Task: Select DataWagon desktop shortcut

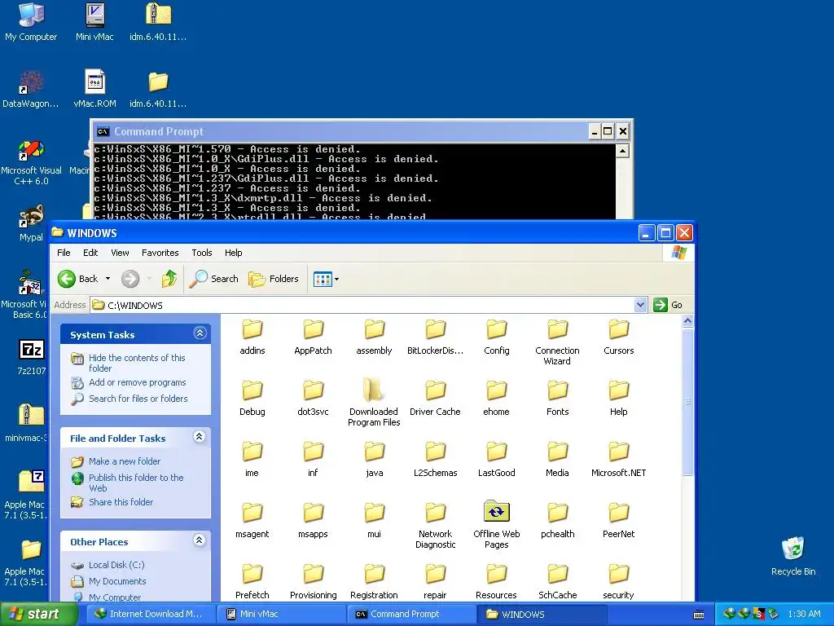Action: coord(31,90)
